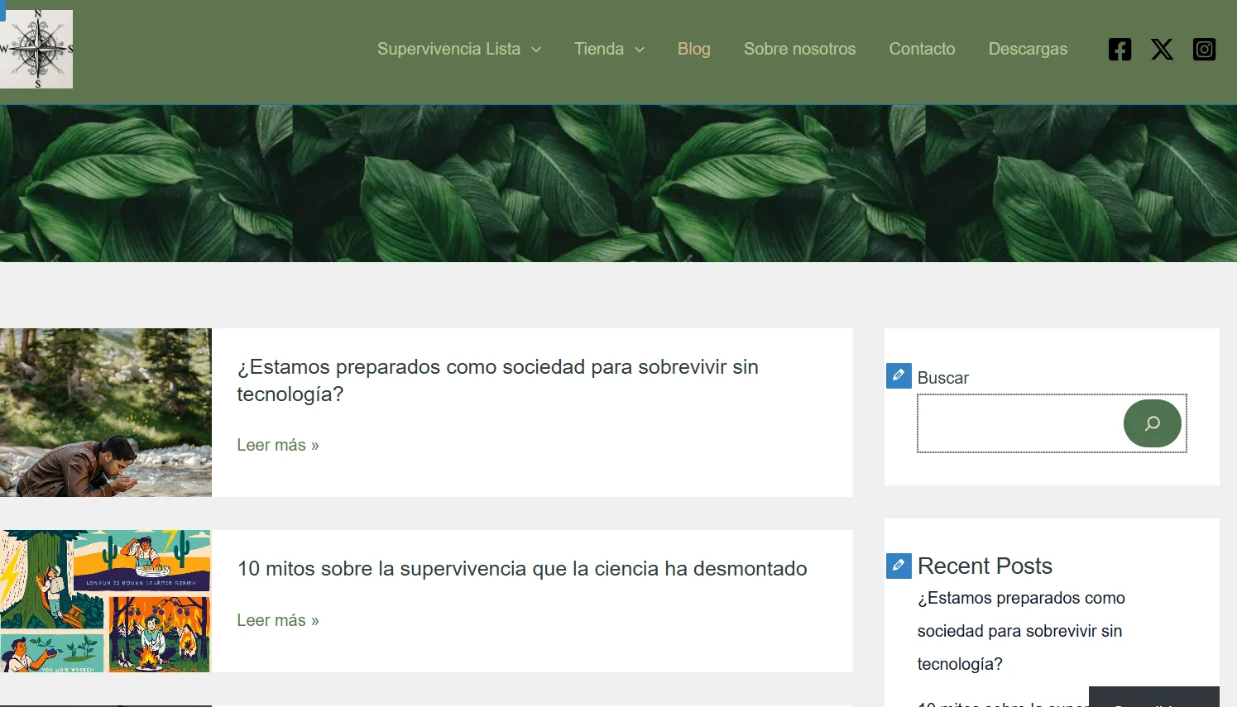This screenshot has width=1237, height=707.
Task: Click the green magnifier search button
Action: 1153,423
